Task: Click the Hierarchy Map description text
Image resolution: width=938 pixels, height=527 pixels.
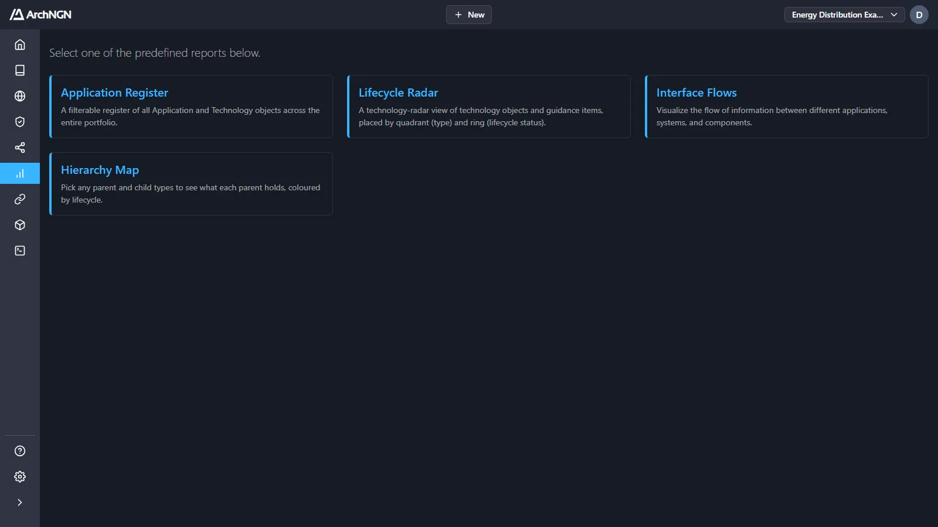Action: [191, 194]
